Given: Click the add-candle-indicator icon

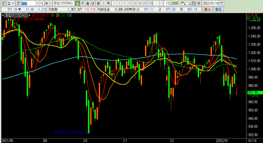Looking at the screenshot, I should click(x=183, y=3).
